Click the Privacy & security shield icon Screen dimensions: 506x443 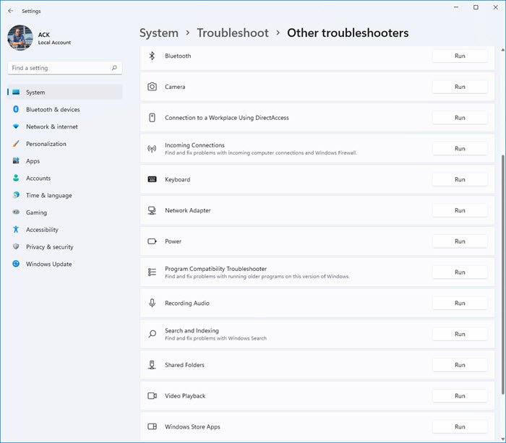click(x=16, y=247)
